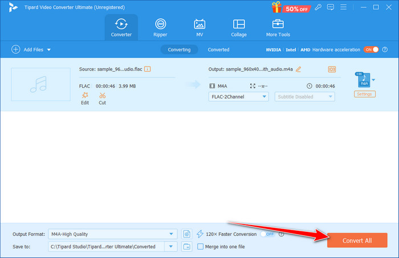
Task: Open the MV tab
Action: tap(199, 27)
